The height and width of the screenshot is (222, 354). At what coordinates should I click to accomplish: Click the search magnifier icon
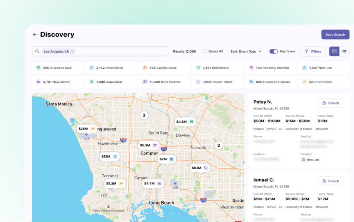pyautogui.click(x=37, y=51)
